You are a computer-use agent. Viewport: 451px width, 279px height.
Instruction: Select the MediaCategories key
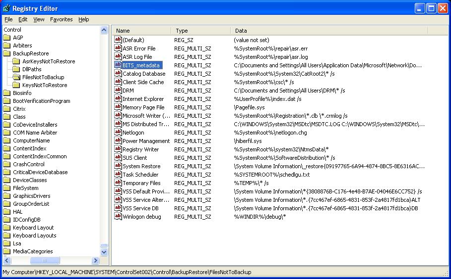[33, 251]
